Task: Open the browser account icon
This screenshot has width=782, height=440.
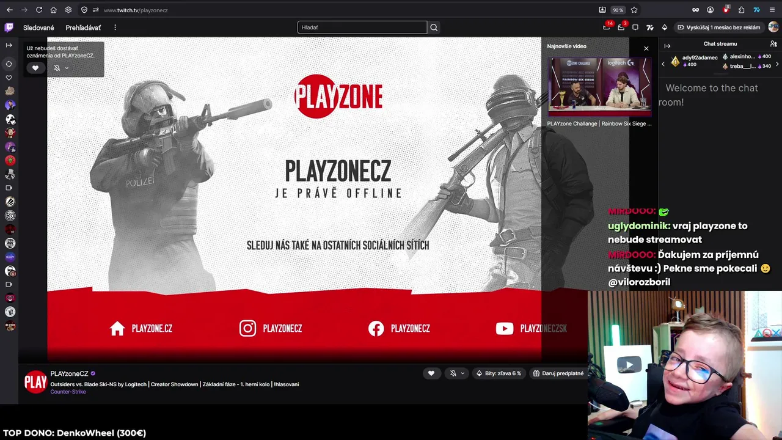Action: (x=710, y=10)
